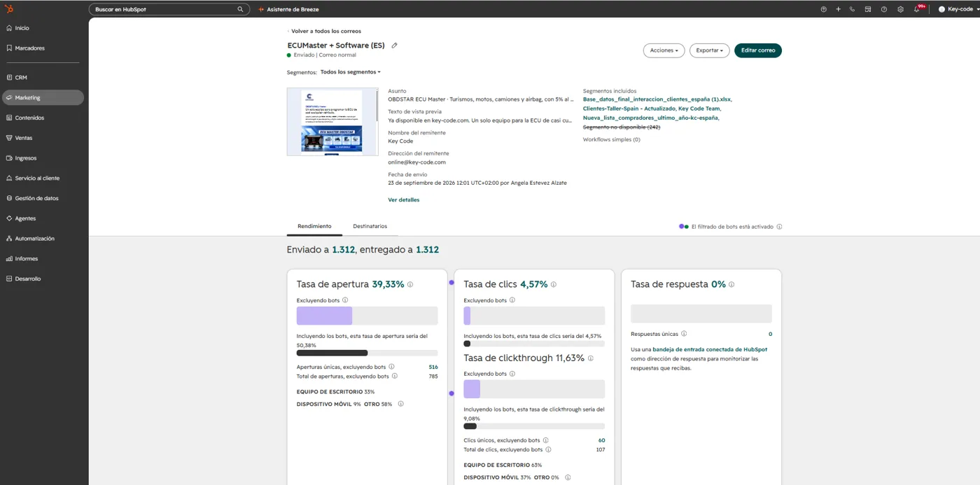This screenshot has height=485, width=980.
Task: Open the Key Code Team segment
Action: [x=699, y=108]
